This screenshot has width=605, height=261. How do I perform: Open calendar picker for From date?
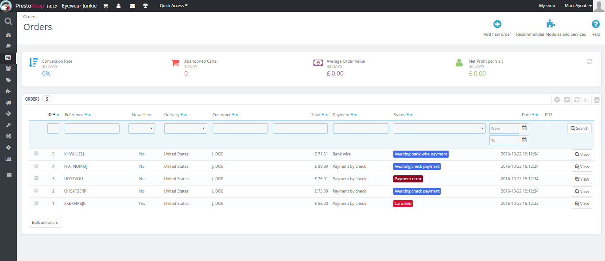524,129
